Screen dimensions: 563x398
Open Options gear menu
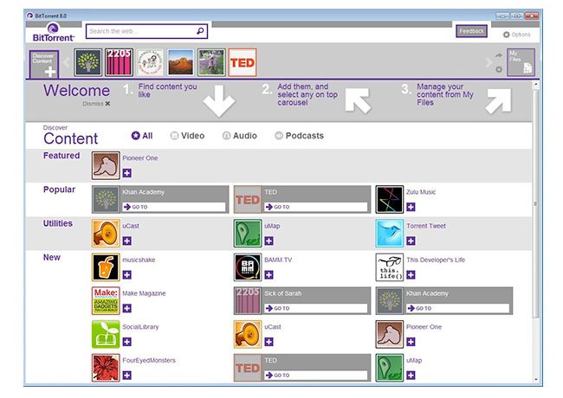click(516, 35)
